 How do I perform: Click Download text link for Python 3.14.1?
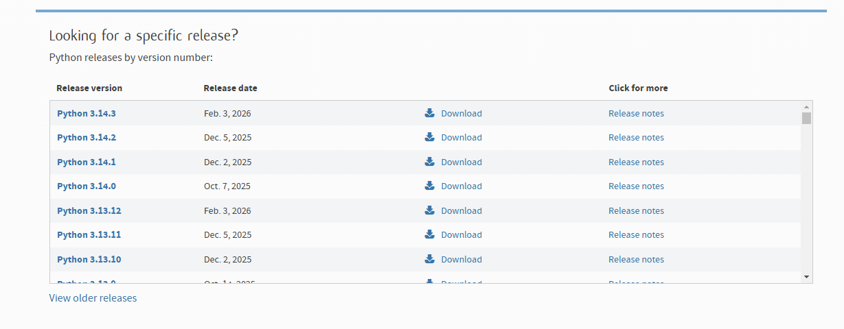(461, 162)
